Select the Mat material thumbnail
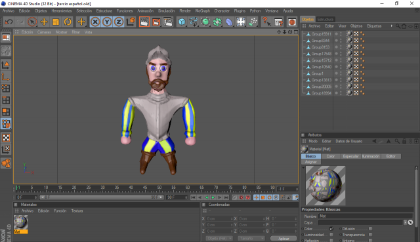The width and height of the screenshot is (420, 242). [x=20, y=222]
